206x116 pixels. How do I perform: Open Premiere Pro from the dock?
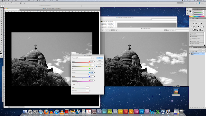pyautogui.click(x=147, y=112)
